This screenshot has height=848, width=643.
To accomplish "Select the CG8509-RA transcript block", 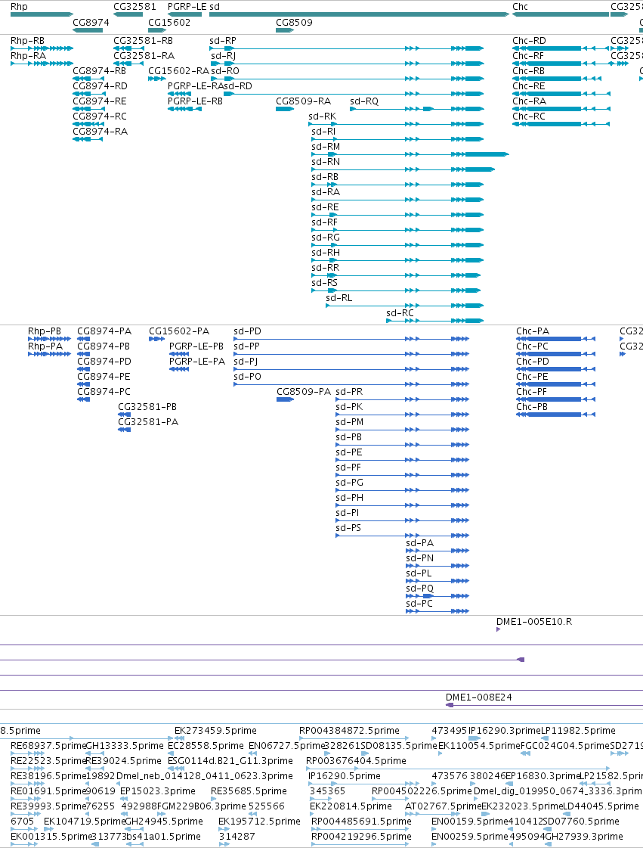I will (x=285, y=109).
